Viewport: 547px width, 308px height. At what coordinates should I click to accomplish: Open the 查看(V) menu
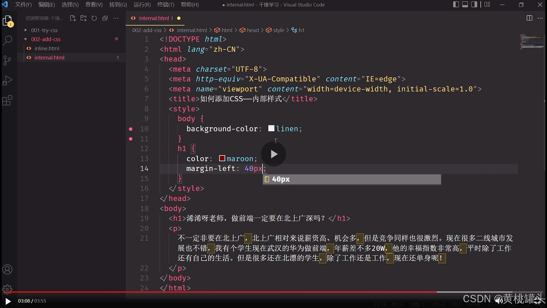point(94,5)
